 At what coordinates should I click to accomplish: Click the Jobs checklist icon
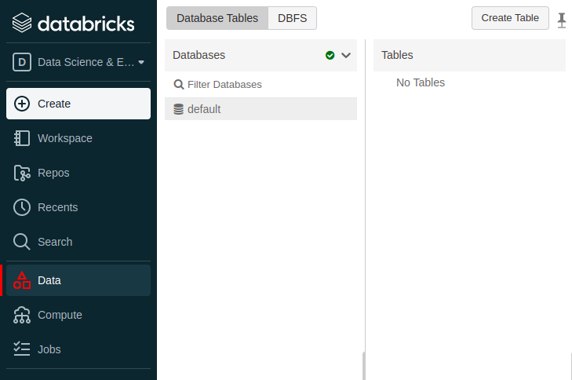(22, 349)
